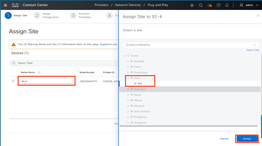This screenshot has height=146, width=262.
Task: Click the favorites star icon
Action: (x=192, y=5)
